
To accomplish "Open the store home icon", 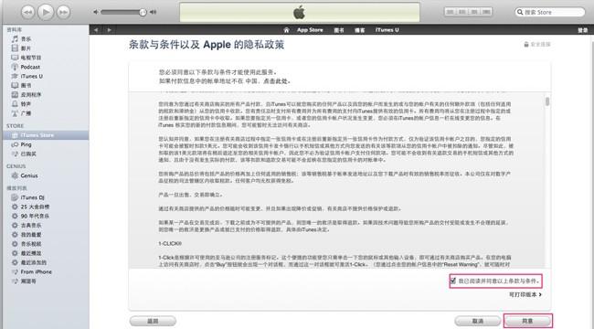I will (x=286, y=30).
